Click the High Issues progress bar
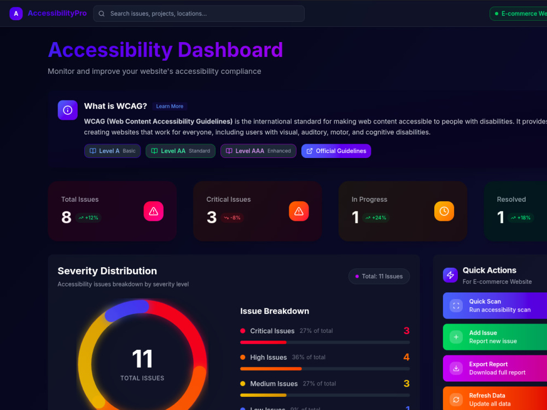The height and width of the screenshot is (410, 547). 325,369
